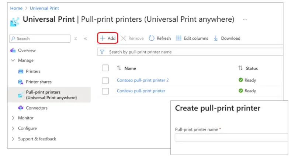Screen dimensions: 295x157
Task: Go to Universal Print breadcrumb link
Action: (44, 8)
